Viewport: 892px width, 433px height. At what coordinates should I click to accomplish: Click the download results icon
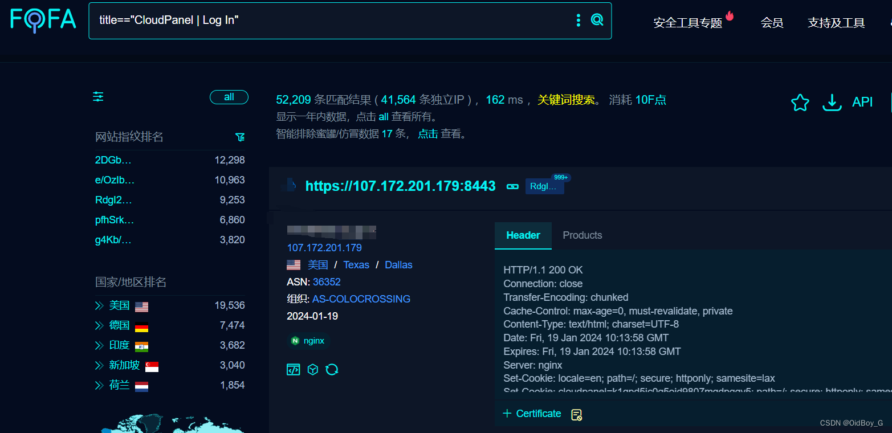(x=832, y=103)
